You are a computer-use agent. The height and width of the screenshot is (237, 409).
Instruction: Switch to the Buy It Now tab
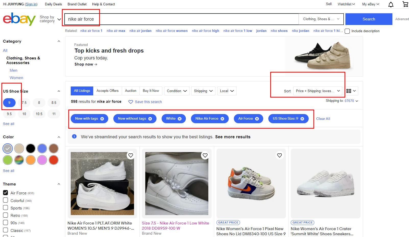pyautogui.click(x=151, y=91)
